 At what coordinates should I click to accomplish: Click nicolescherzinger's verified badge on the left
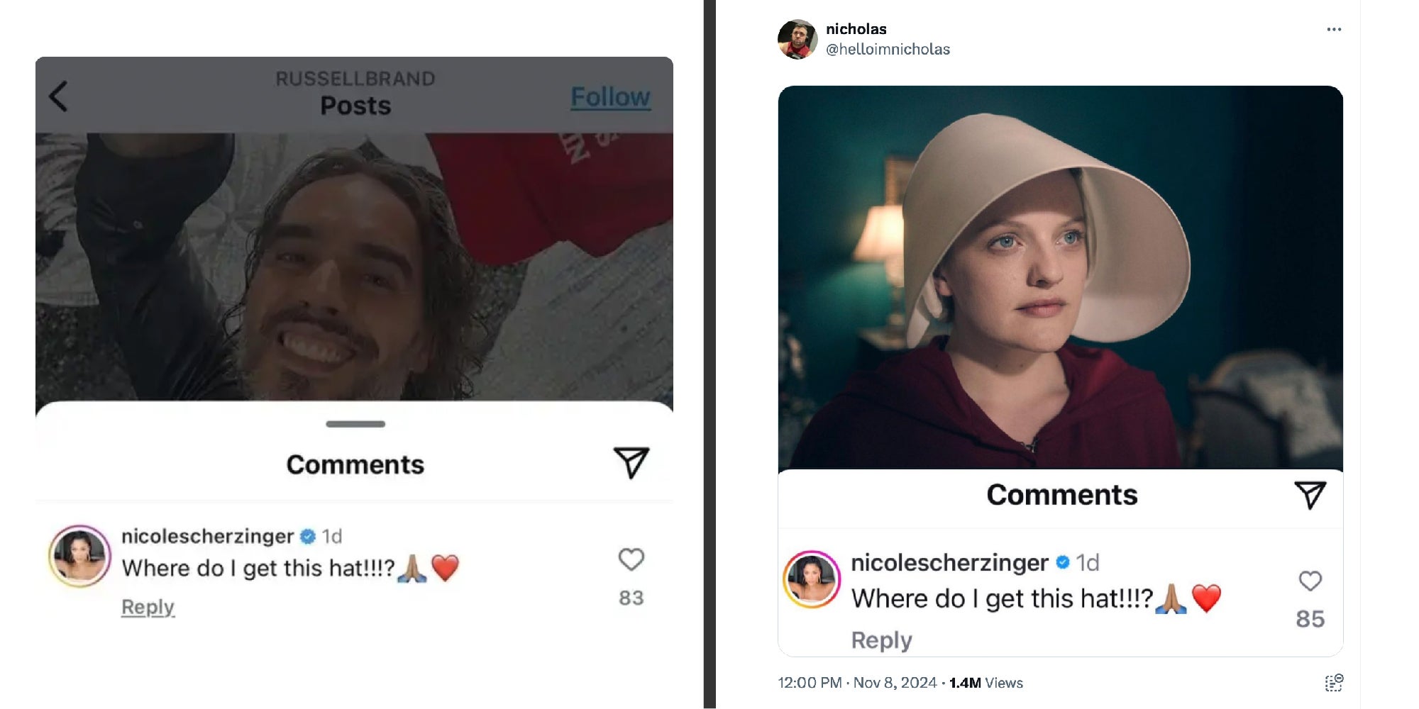[307, 537]
